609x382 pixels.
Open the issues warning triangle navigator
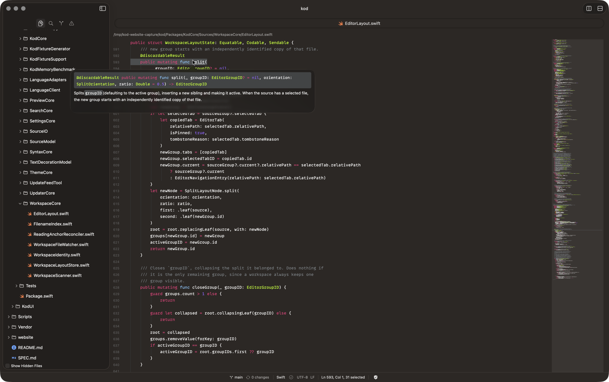[72, 23]
